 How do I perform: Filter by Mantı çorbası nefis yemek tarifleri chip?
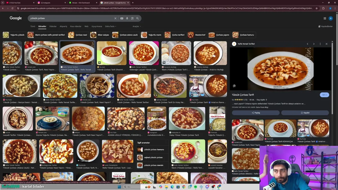46,35
